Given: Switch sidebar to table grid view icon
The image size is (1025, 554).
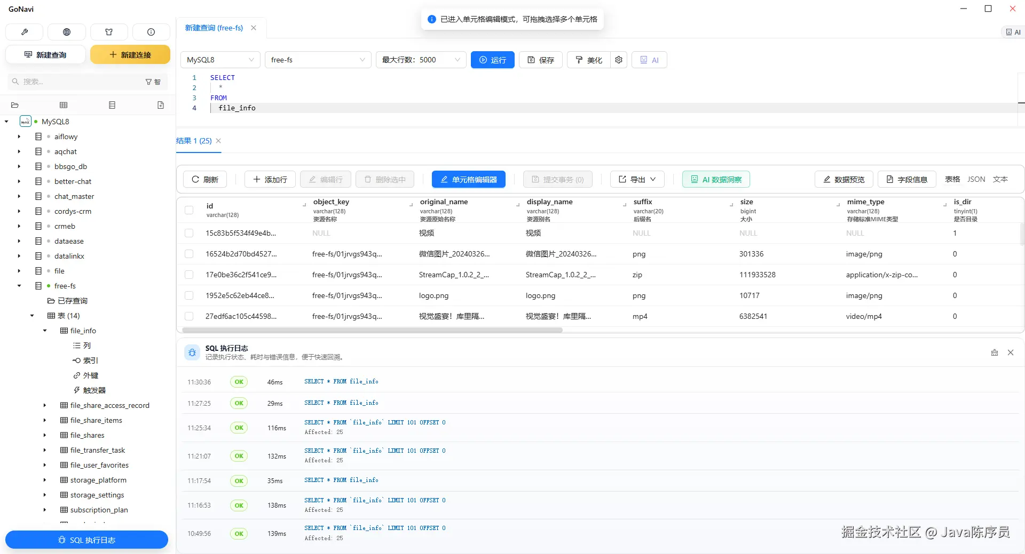Looking at the screenshot, I should click(x=64, y=105).
